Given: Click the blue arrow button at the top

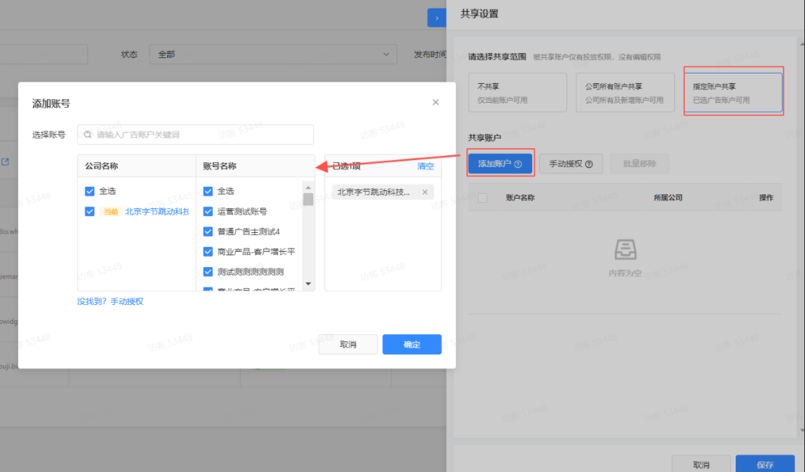Looking at the screenshot, I should click(x=436, y=17).
